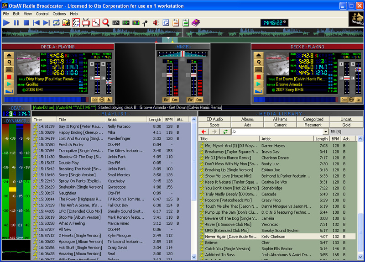Click Deck A green play arrow button
Image resolution: width=365 pixels, height=274 pixels.
click(9, 84)
